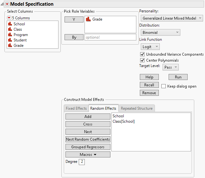Open the Personality dropdown
The image size is (205, 178).
(x=172, y=18)
